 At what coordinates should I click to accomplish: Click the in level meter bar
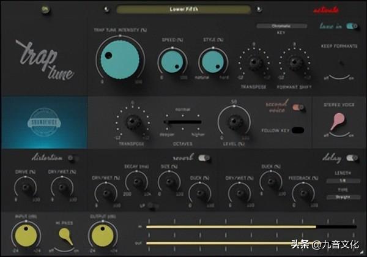pos(251,227)
